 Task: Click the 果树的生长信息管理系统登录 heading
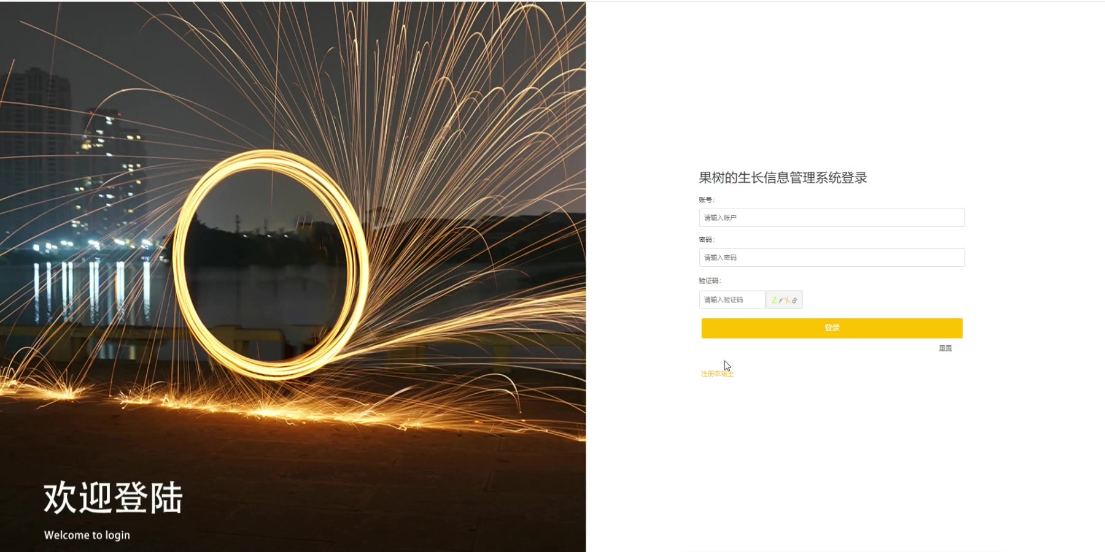coord(783,178)
